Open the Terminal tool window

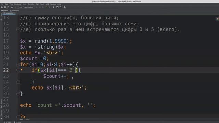point(17,122)
